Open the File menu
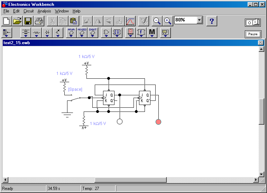 6,11
